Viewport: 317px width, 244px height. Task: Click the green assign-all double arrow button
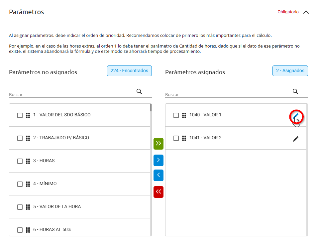point(158,144)
